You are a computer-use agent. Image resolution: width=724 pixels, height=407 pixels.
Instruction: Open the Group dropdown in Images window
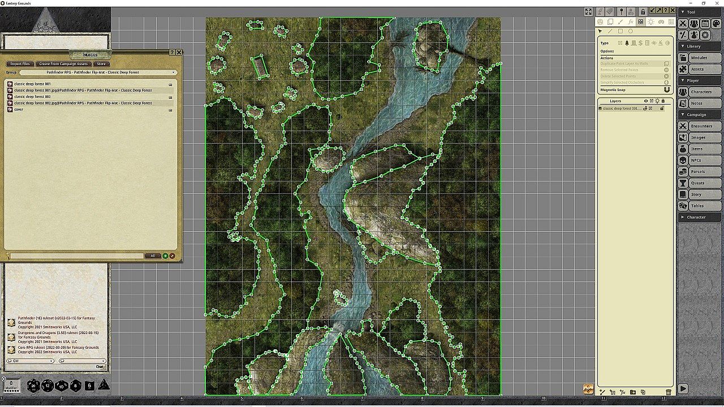coord(98,72)
